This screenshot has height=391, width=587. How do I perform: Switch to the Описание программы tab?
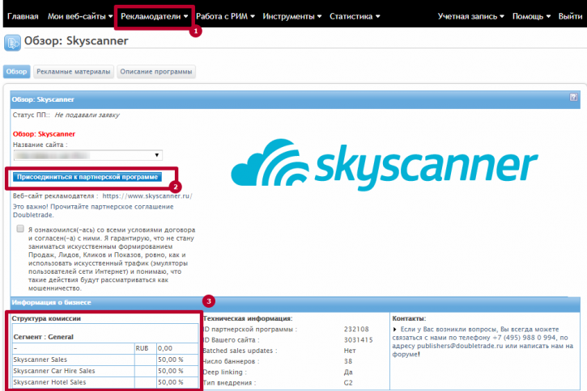point(155,71)
